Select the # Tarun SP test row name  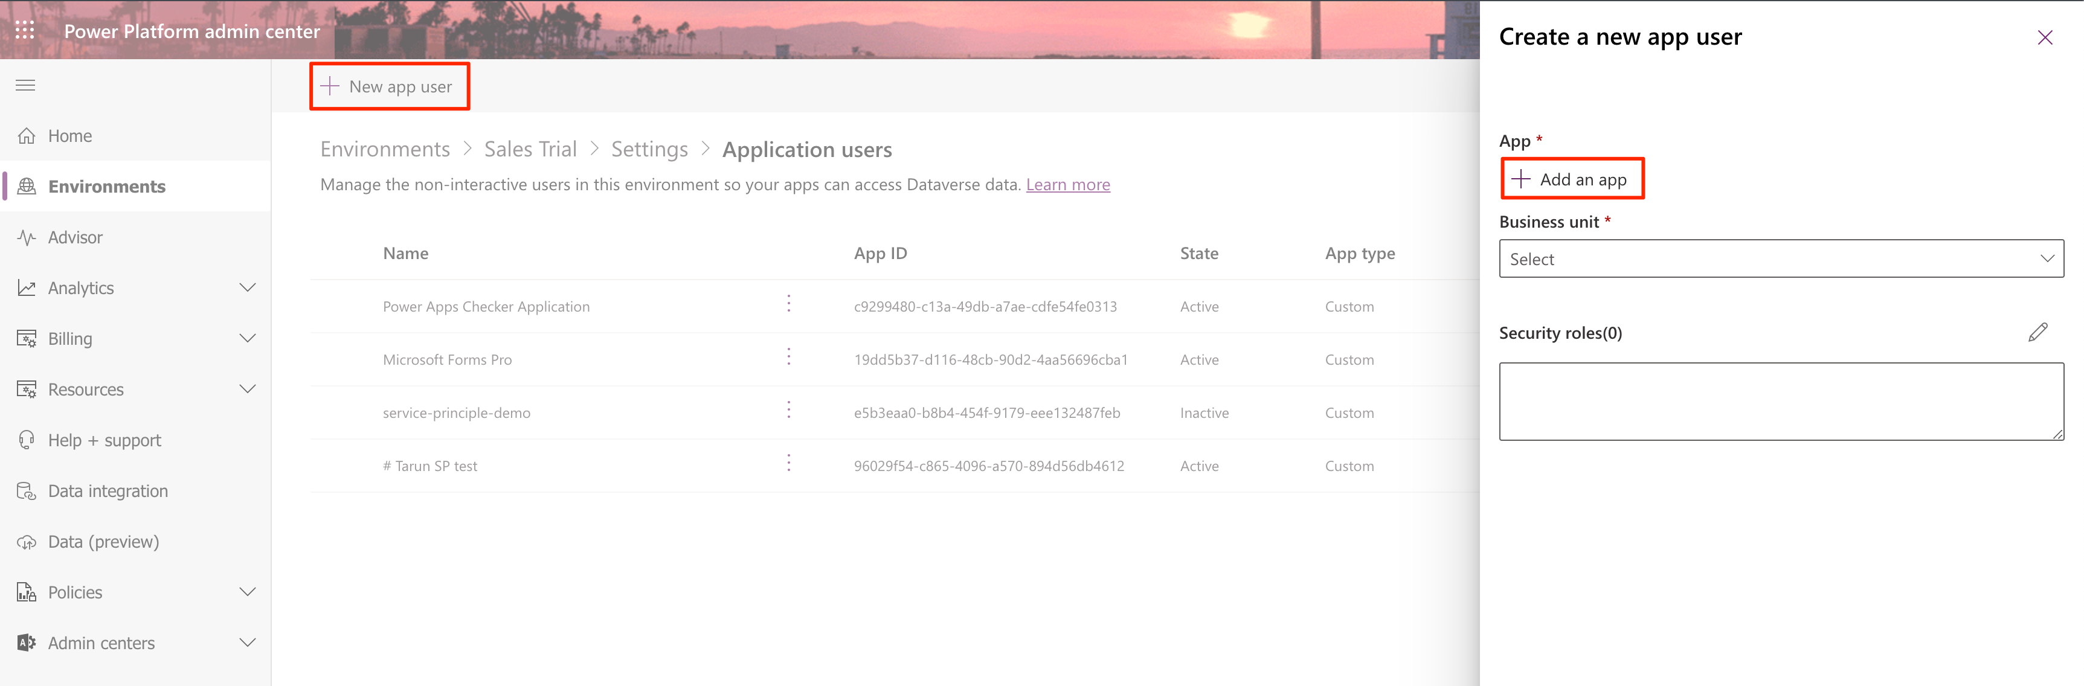click(429, 466)
